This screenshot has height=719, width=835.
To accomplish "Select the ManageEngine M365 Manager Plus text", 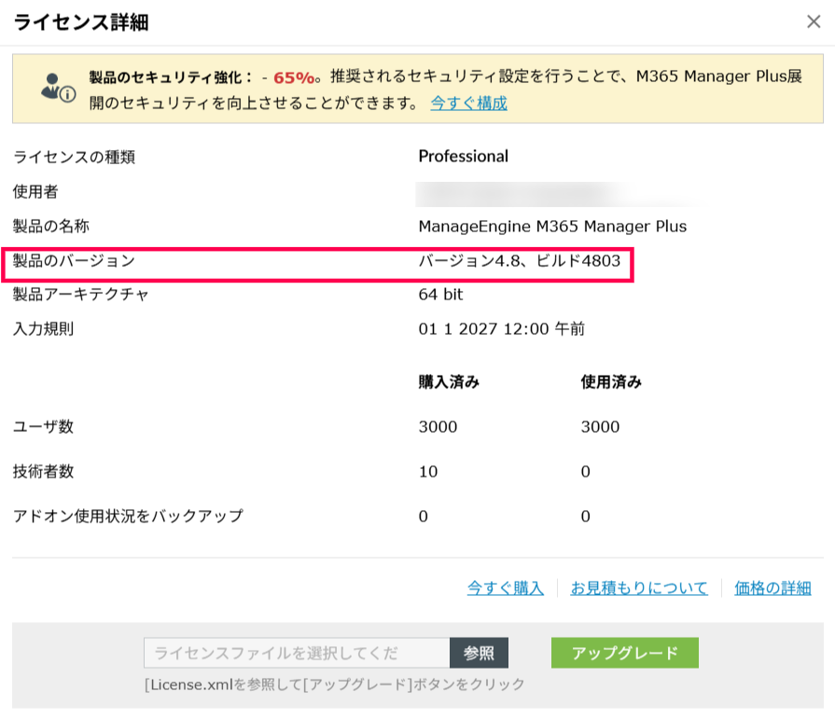I will pyautogui.click(x=552, y=227).
